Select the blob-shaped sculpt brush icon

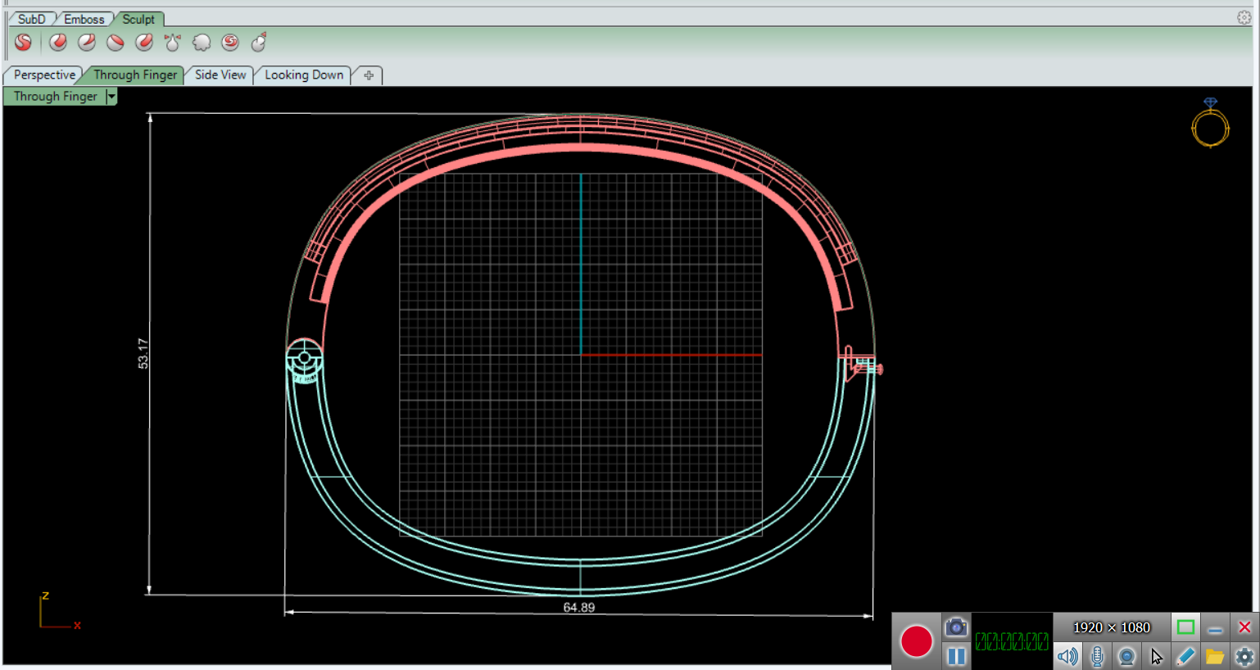pyautogui.click(x=202, y=42)
